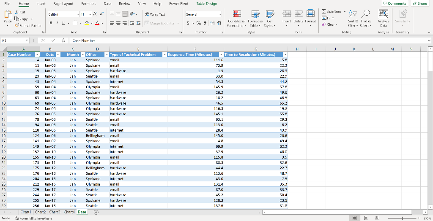Open the Calibri font name dropdown
The height and width of the screenshot is (221, 433).
[x=78, y=14]
